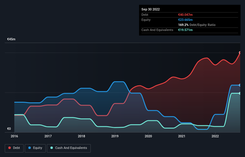This screenshot has width=245, height=157.
Task: Click the Sep 30 2022 tooltip date
Action: pos(150,9)
